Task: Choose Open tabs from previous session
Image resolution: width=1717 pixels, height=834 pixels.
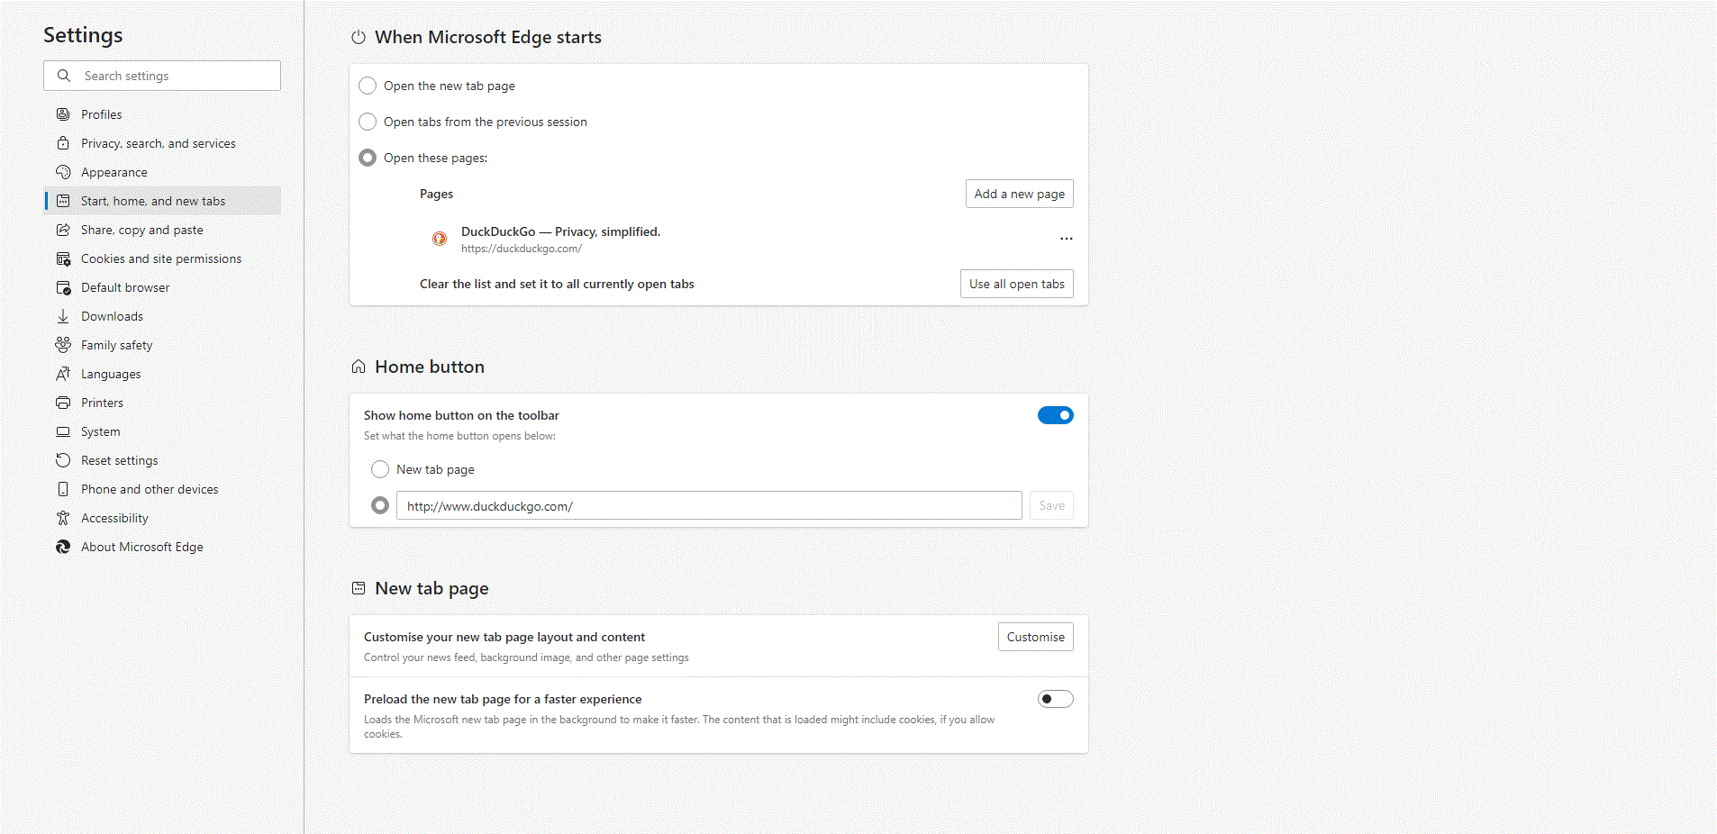Action: [368, 122]
